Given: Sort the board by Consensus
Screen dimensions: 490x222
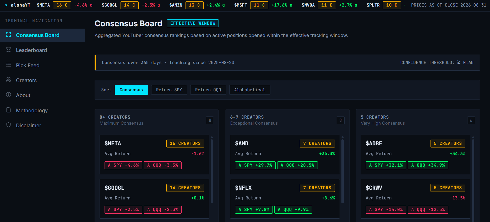Looking at the screenshot, I should click(131, 90).
